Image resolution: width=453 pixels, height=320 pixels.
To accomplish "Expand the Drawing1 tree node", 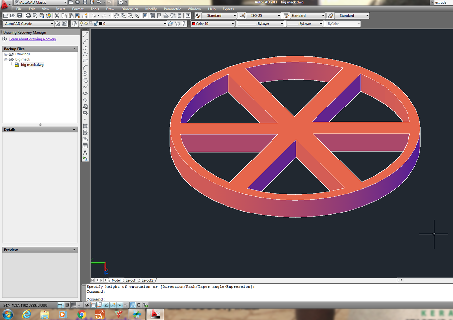I will click(6, 54).
